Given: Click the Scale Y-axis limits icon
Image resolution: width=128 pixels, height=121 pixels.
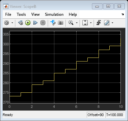Looking at the screenshot, I should [x=85, y=23].
